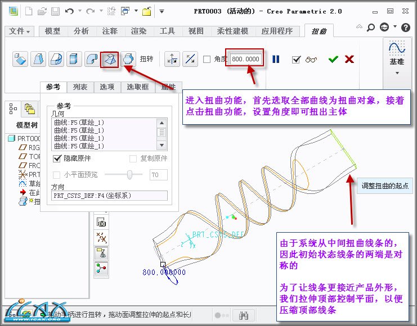Select the Warp tool icon
The width and height of the screenshot is (417, 326).
pyautogui.click(x=38, y=58)
